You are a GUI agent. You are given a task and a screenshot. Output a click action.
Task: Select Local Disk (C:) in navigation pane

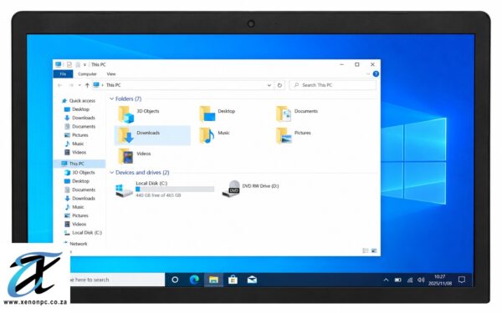pyautogui.click(x=83, y=233)
